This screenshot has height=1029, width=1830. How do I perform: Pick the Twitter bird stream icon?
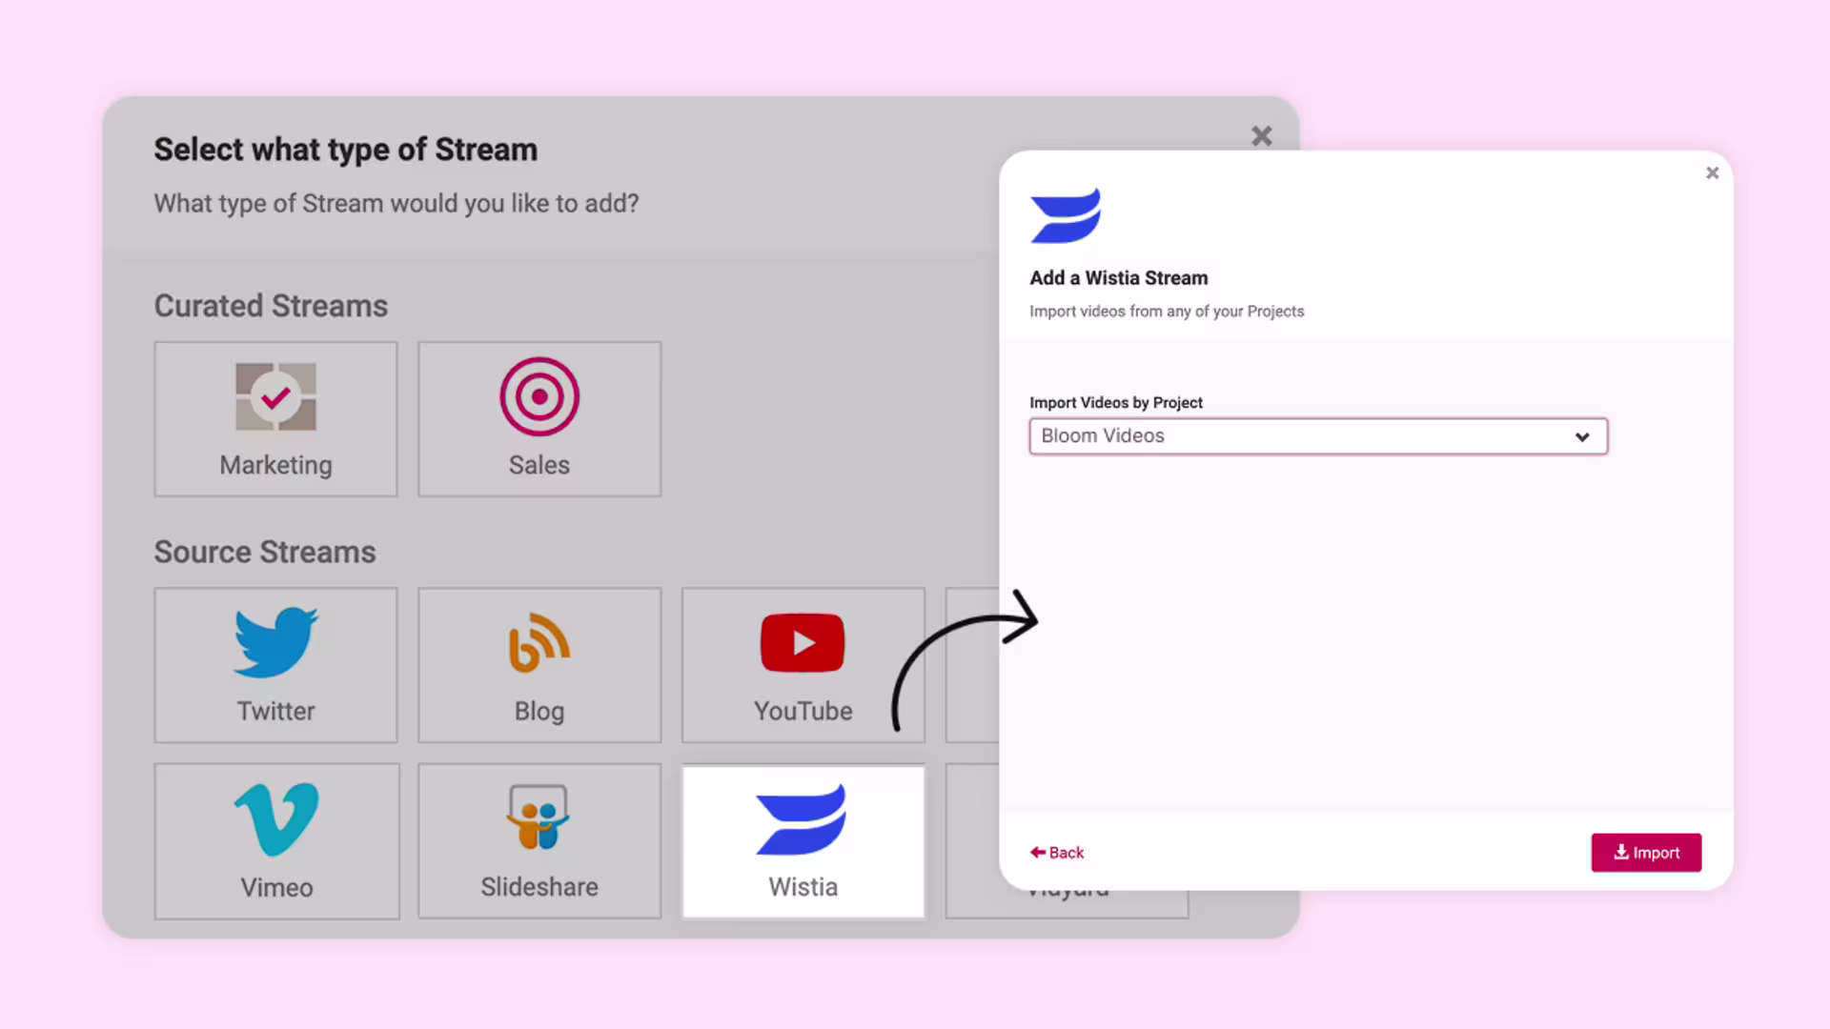coord(275,643)
